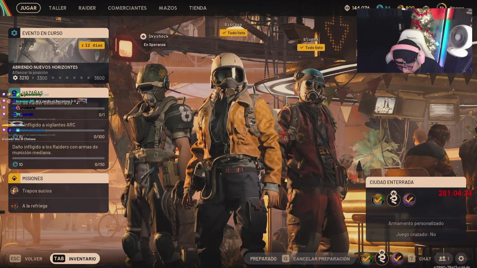Click the PREPARADO status label
The image size is (477, 268).
coord(263,259)
